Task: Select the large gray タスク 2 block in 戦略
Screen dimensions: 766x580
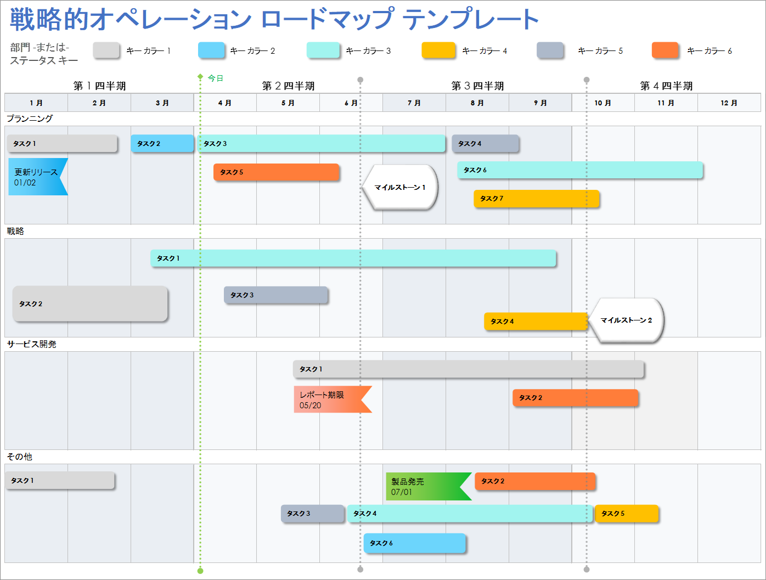Action: [91, 304]
